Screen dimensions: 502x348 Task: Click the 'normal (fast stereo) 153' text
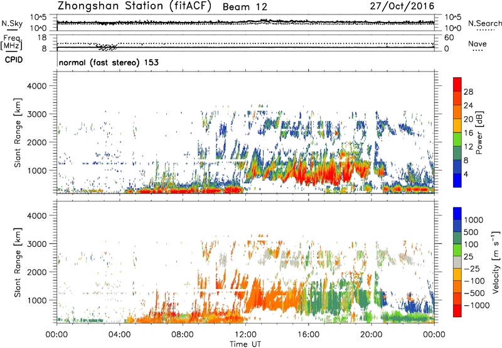click(109, 62)
